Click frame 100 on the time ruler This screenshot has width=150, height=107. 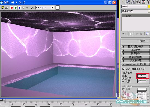pos(110,104)
